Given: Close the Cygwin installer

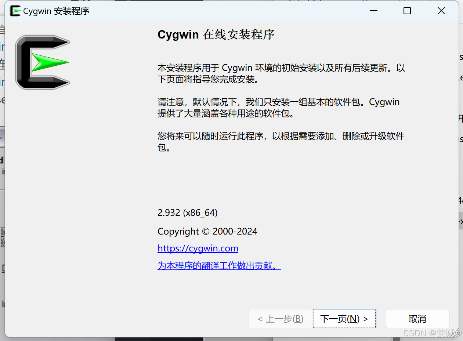Looking at the screenshot, I should coord(441,11).
